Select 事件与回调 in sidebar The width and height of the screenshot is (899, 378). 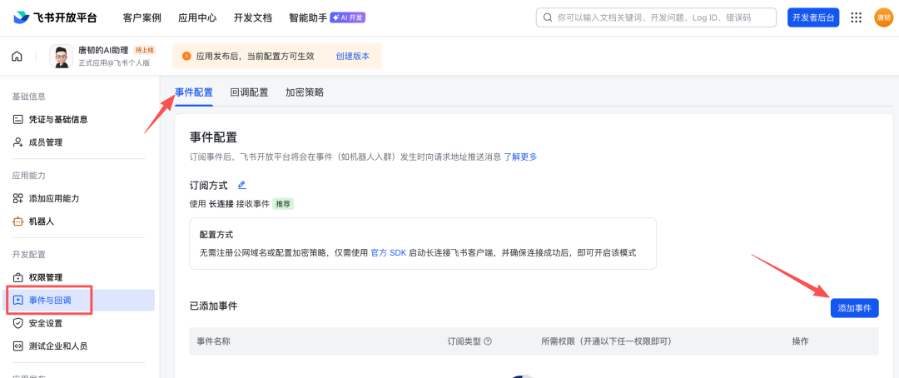point(78,300)
